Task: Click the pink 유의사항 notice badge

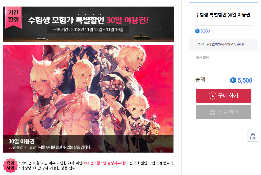Action: tap(10, 165)
